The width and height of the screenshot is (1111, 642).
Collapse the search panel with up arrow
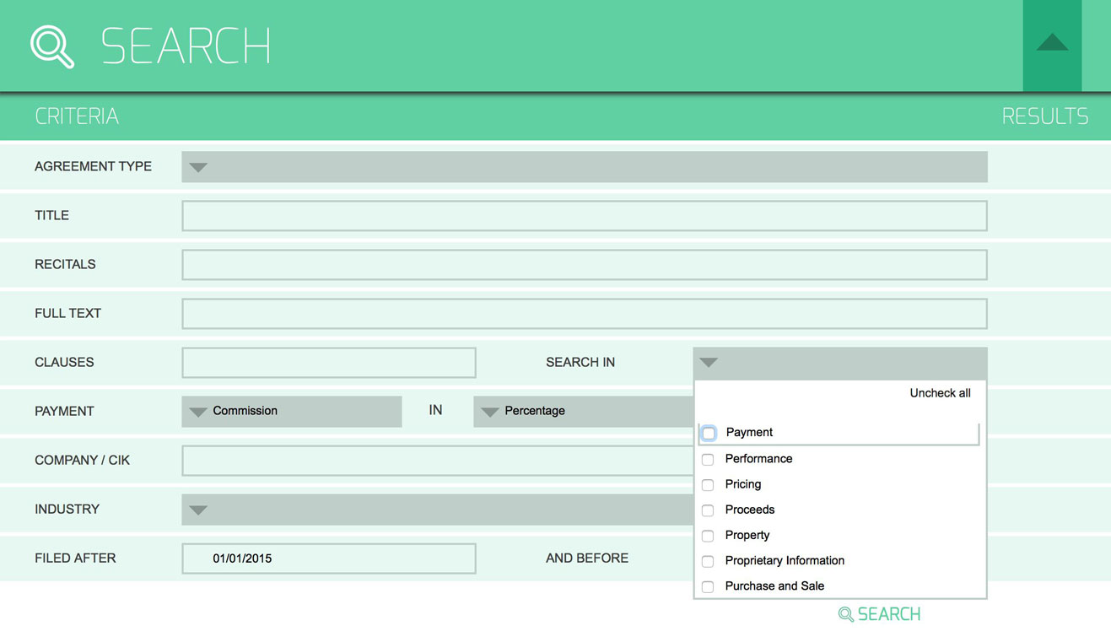1052,44
